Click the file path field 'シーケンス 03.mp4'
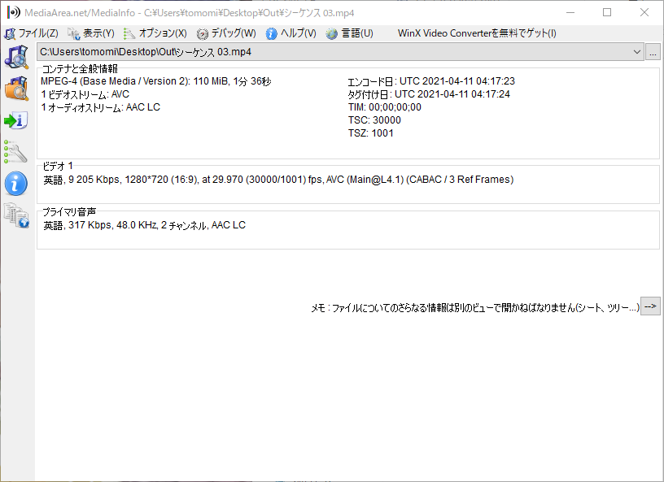The image size is (664, 482). coord(340,52)
